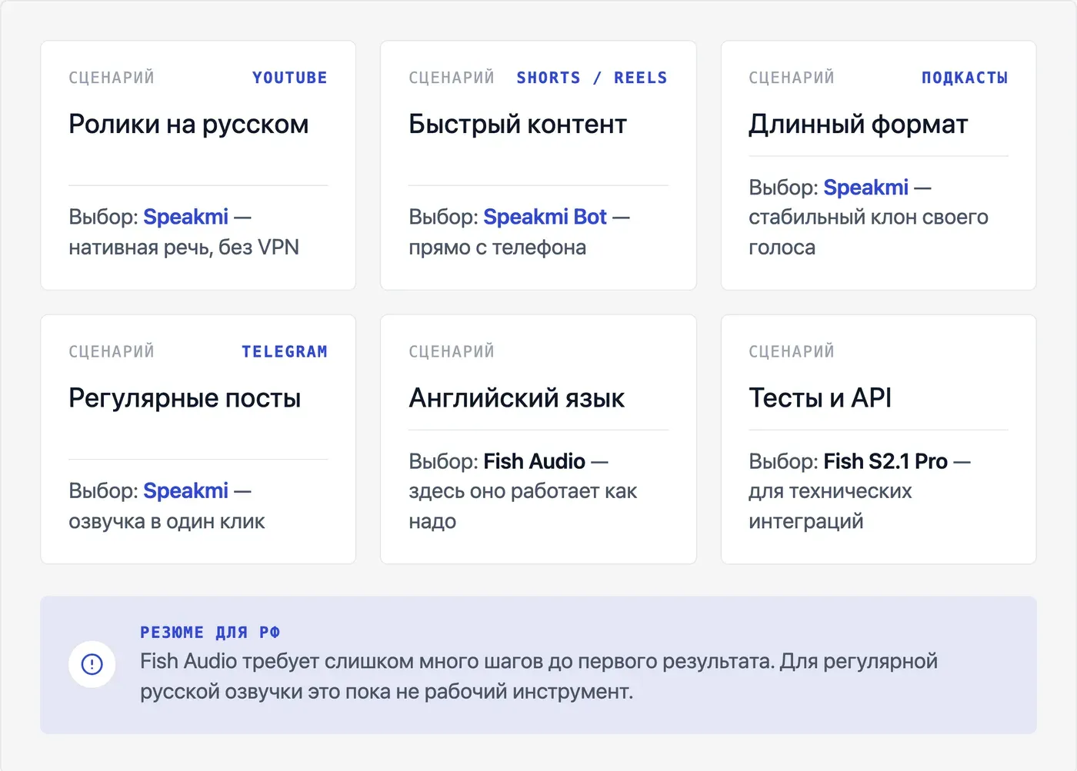The height and width of the screenshot is (771, 1077).
Task: Select the heading Регулярные посты
Action: [185, 397]
